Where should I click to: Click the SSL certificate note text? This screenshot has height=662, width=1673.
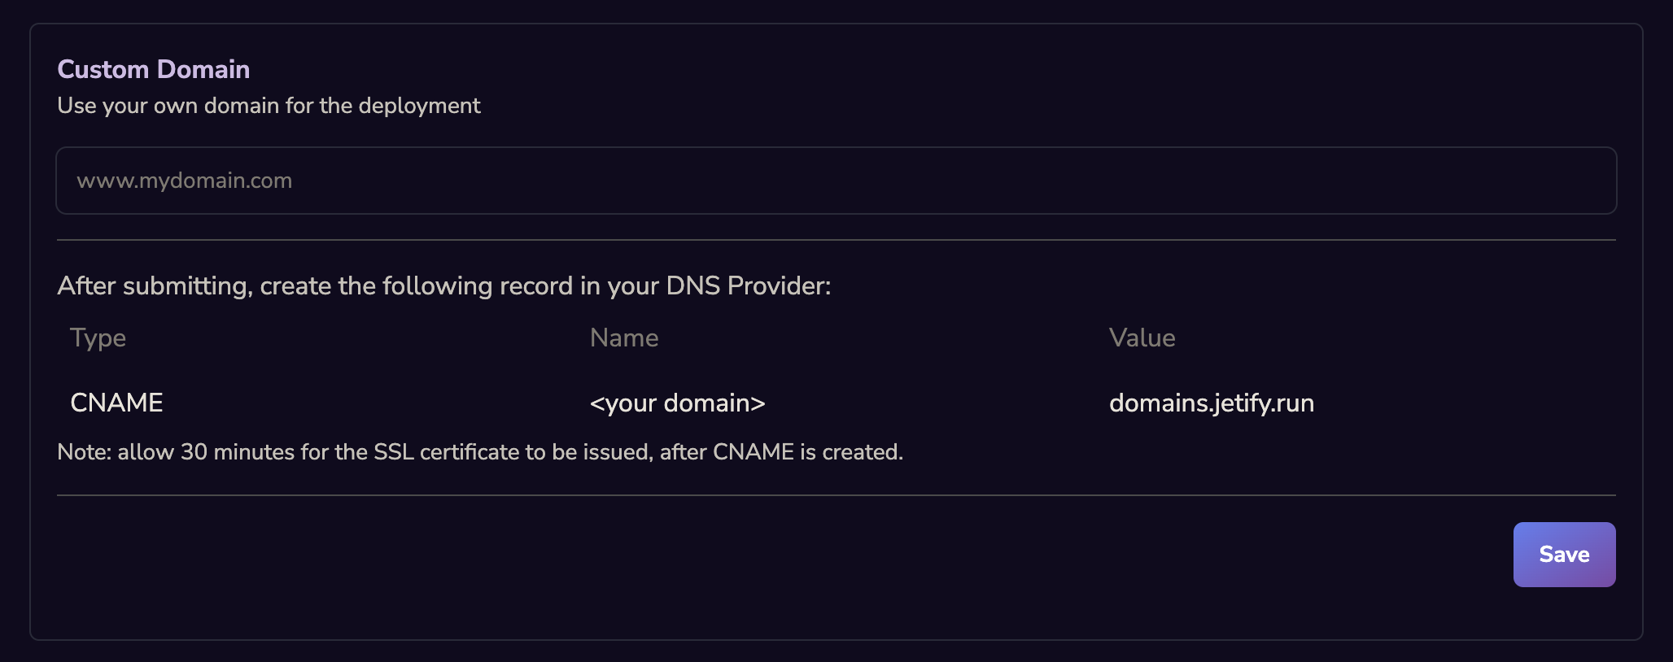click(479, 452)
